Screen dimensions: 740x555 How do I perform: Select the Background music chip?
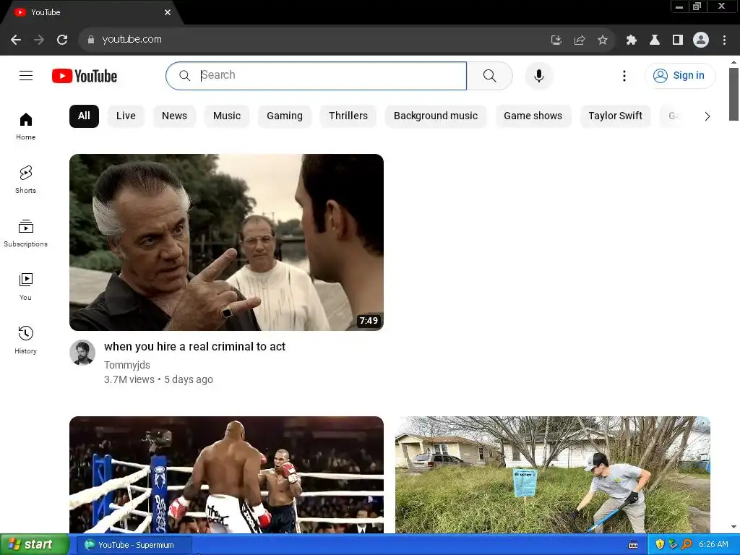click(436, 116)
